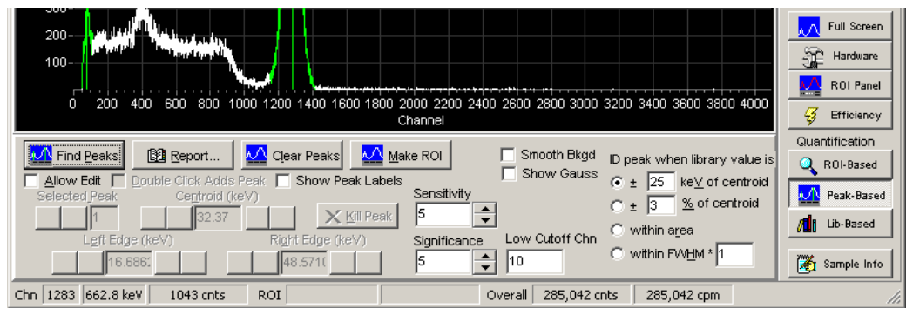Image resolution: width=913 pixels, height=315 pixels.
Task: Make ROI from peaks
Action: coord(401,155)
